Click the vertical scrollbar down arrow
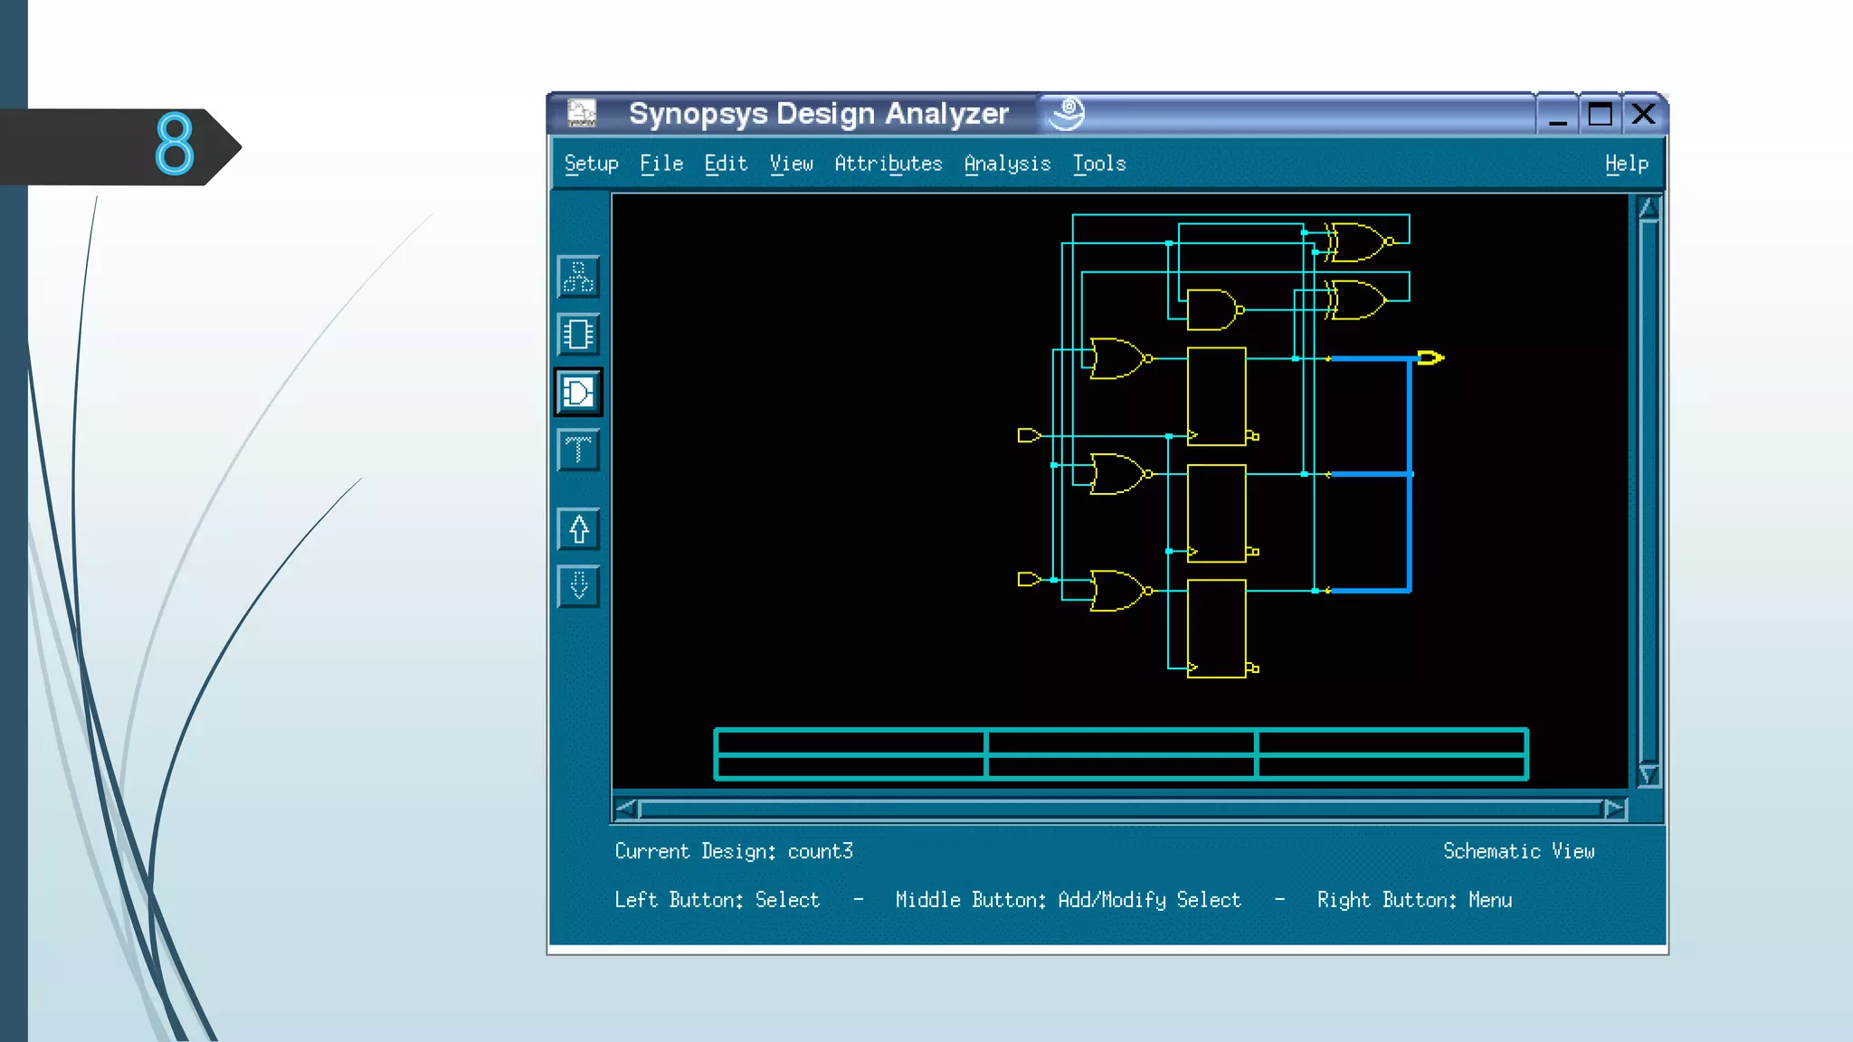The height and width of the screenshot is (1042, 1853). coord(1648,775)
